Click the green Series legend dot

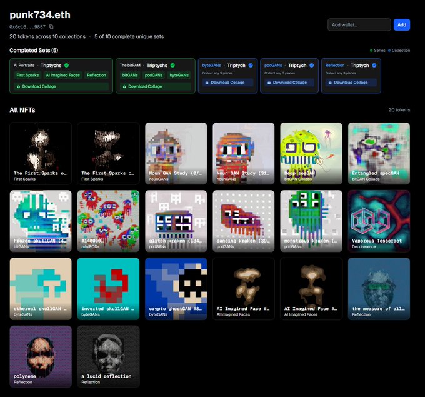(x=371, y=51)
